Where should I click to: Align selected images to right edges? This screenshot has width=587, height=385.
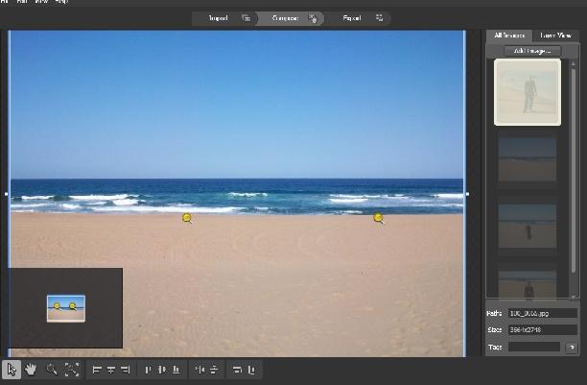tap(125, 370)
